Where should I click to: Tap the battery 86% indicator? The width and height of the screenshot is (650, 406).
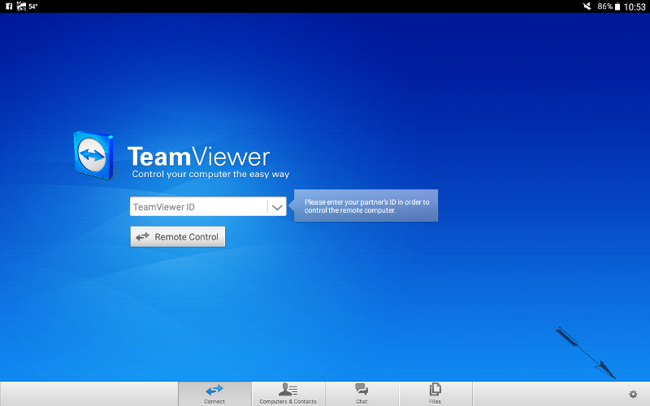(609, 6)
